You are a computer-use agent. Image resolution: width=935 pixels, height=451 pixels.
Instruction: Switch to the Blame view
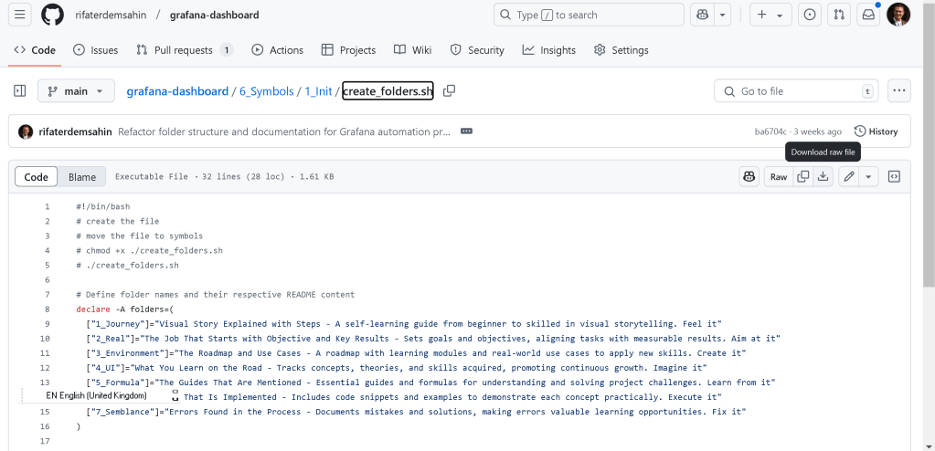tap(81, 177)
